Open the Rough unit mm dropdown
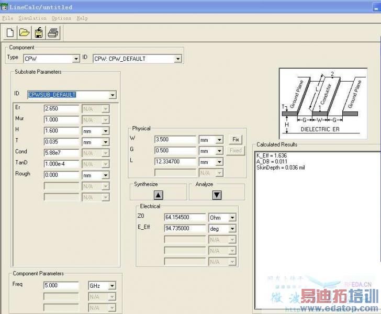The width and height of the screenshot is (381, 314). point(106,175)
